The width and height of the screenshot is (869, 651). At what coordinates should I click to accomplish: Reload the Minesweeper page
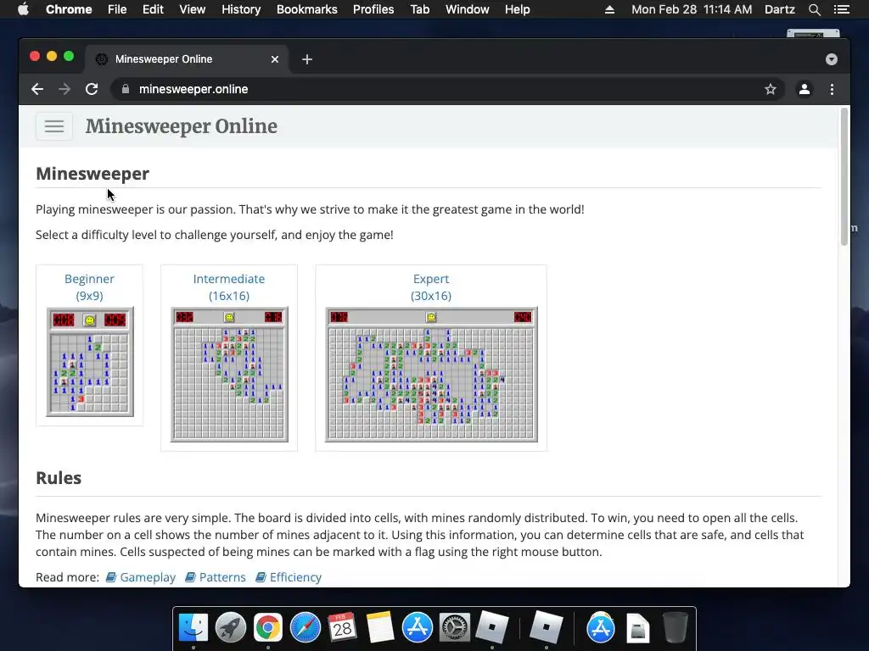[92, 89]
